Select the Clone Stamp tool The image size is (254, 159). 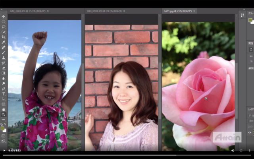pyautogui.click(x=4, y=58)
